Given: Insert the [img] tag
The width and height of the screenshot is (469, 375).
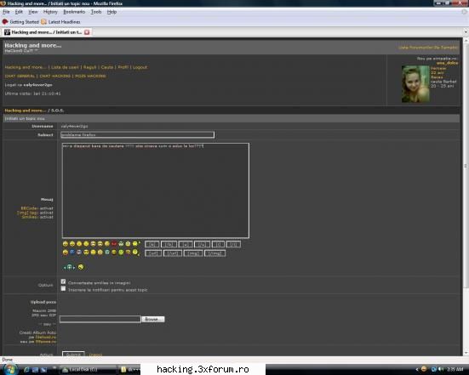Looking at the screenshot, I should [193, 253].
